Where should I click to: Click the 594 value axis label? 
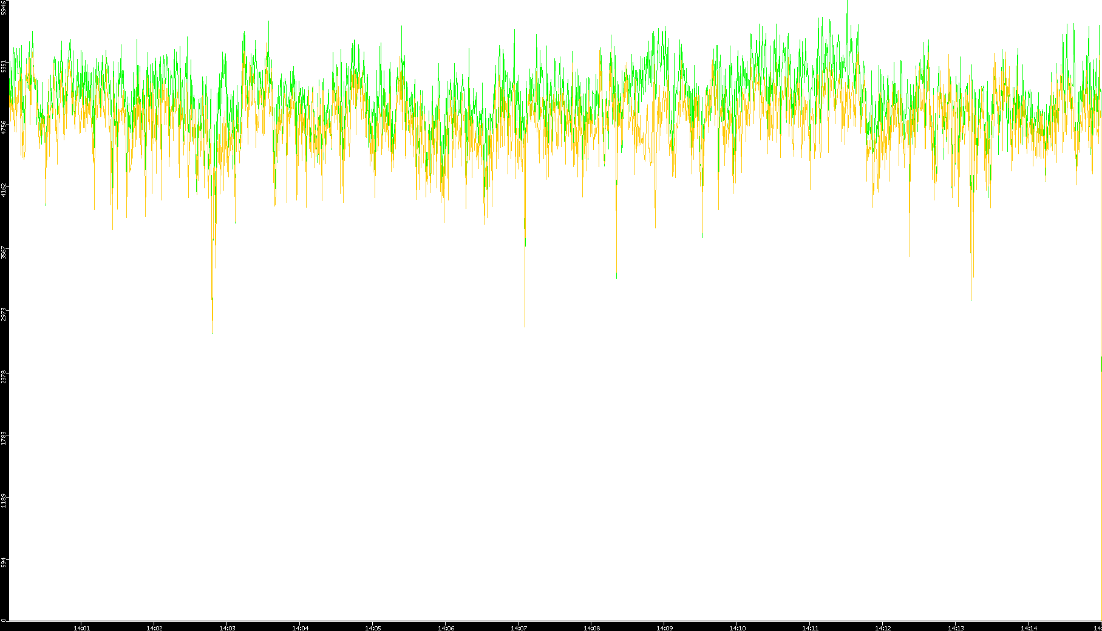point(4,562)
